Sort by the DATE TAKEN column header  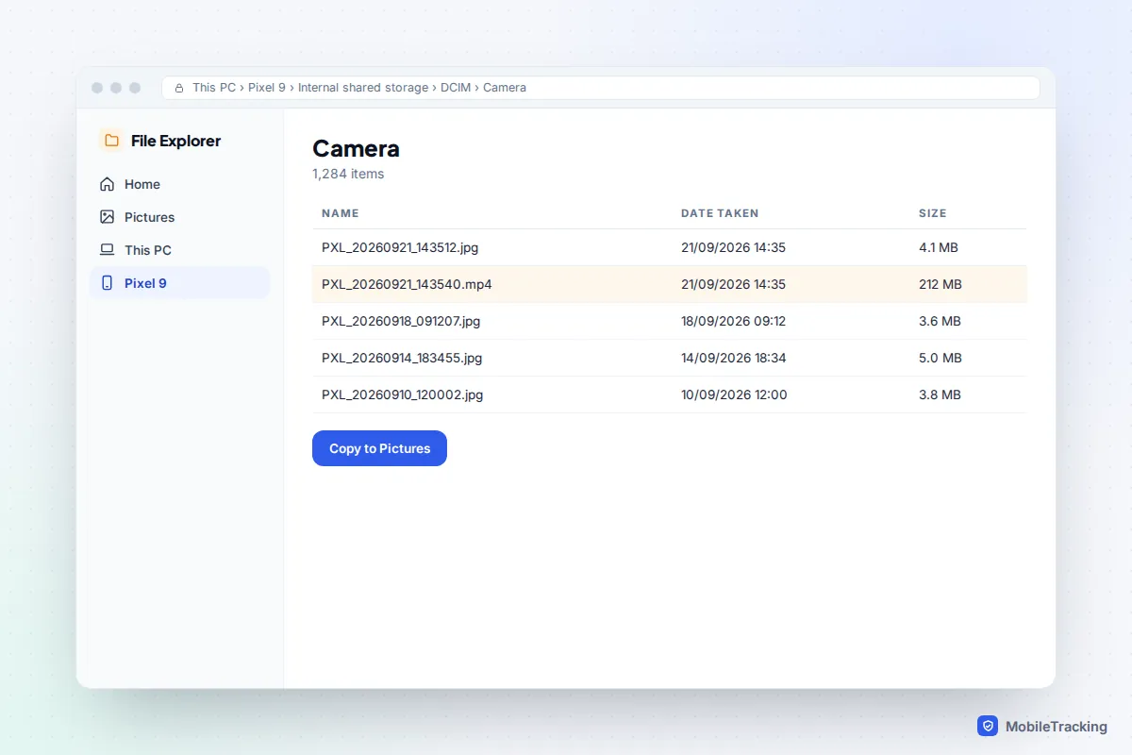[720, 213]
